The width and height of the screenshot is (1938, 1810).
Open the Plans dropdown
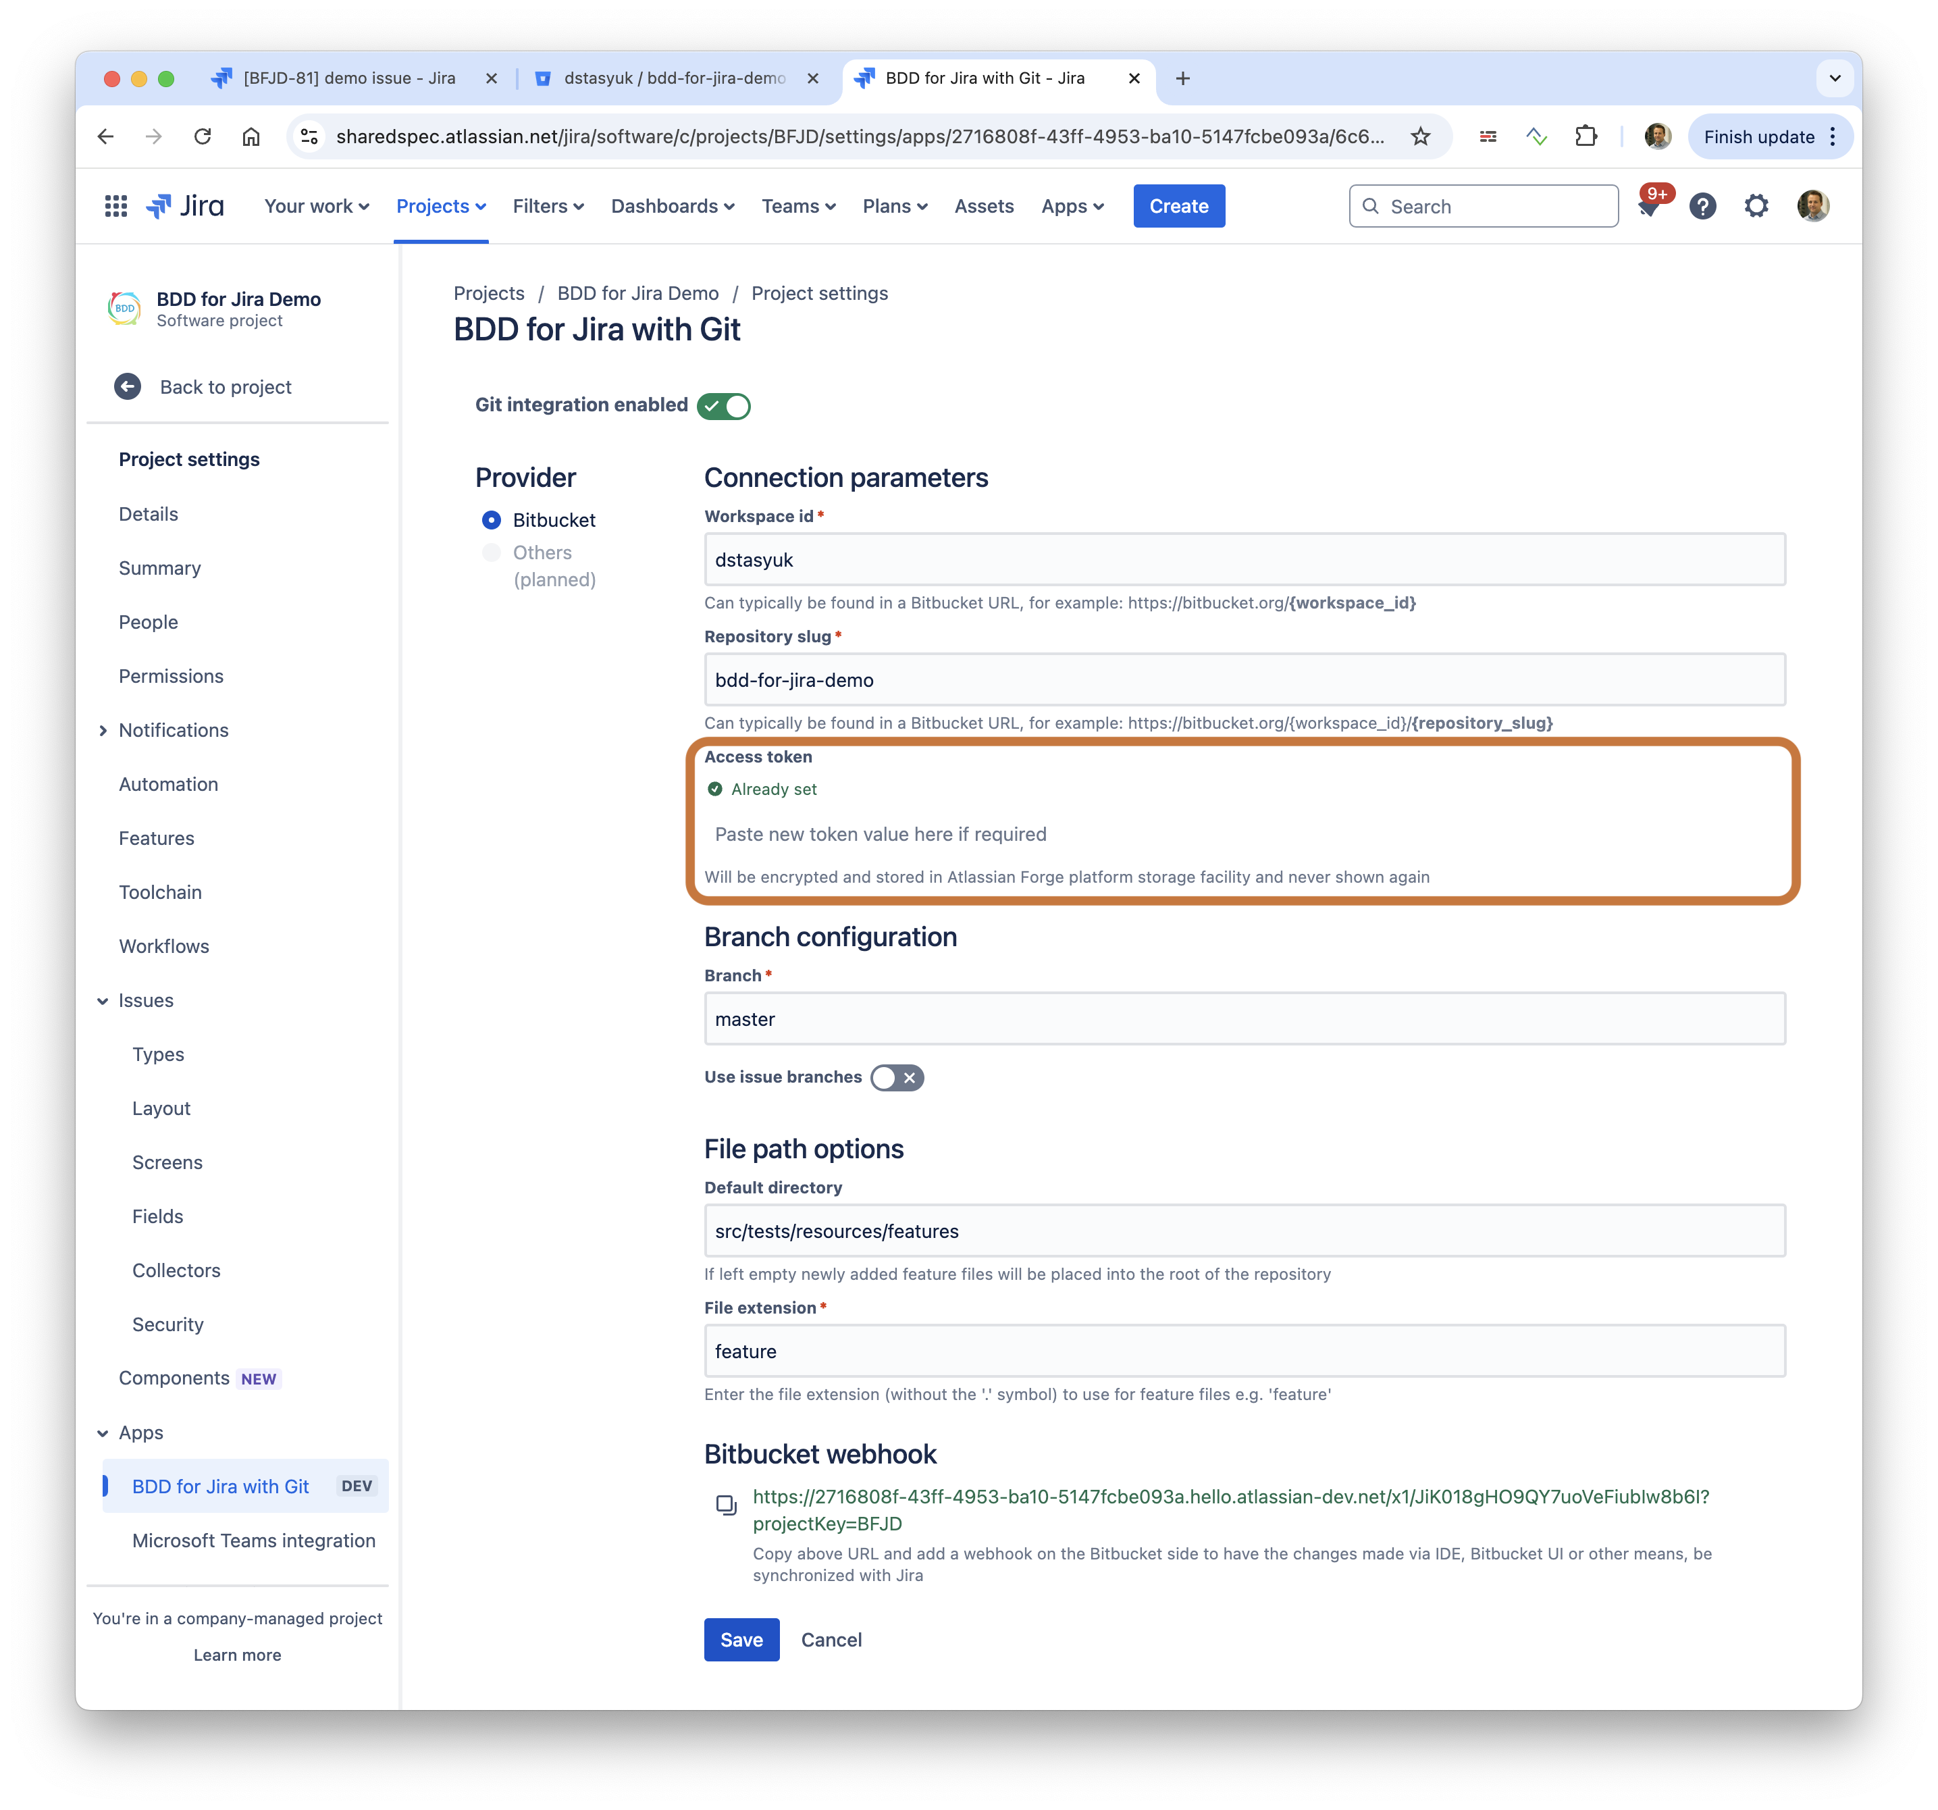pos(895,206)
